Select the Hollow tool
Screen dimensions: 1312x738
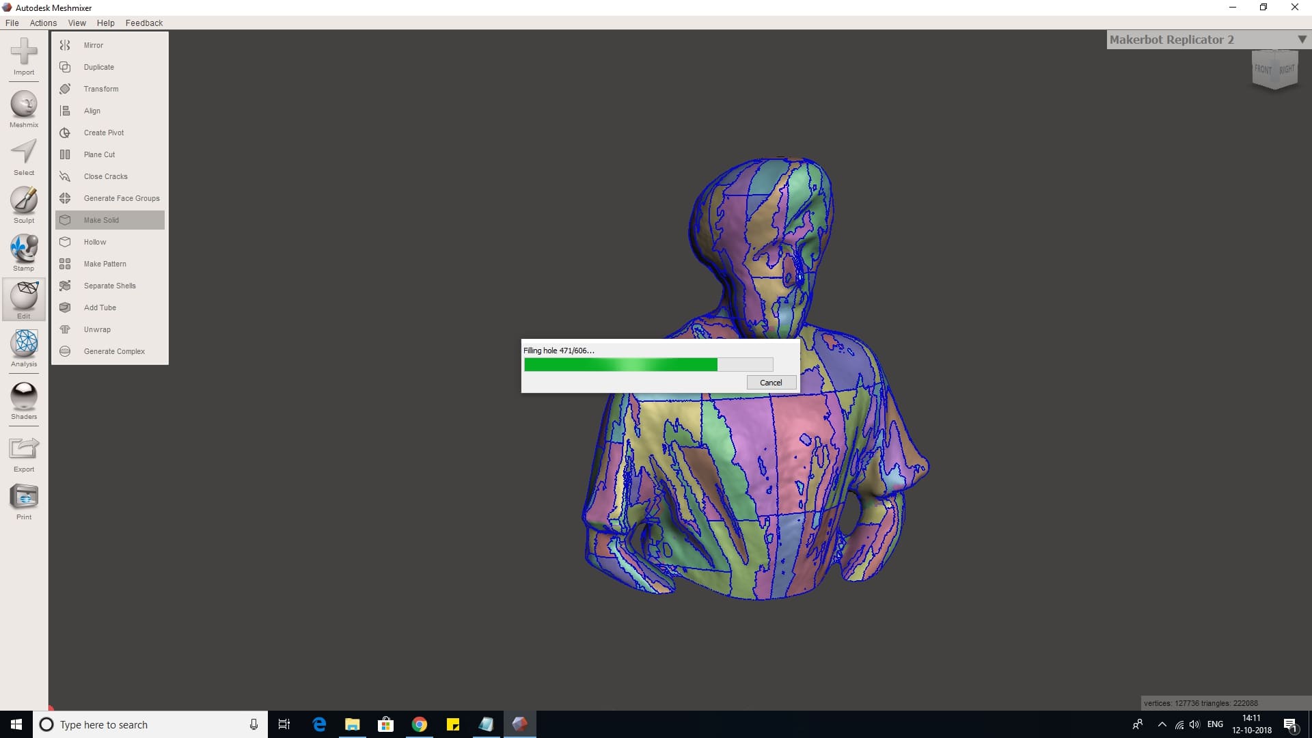[x=110, y=242]
